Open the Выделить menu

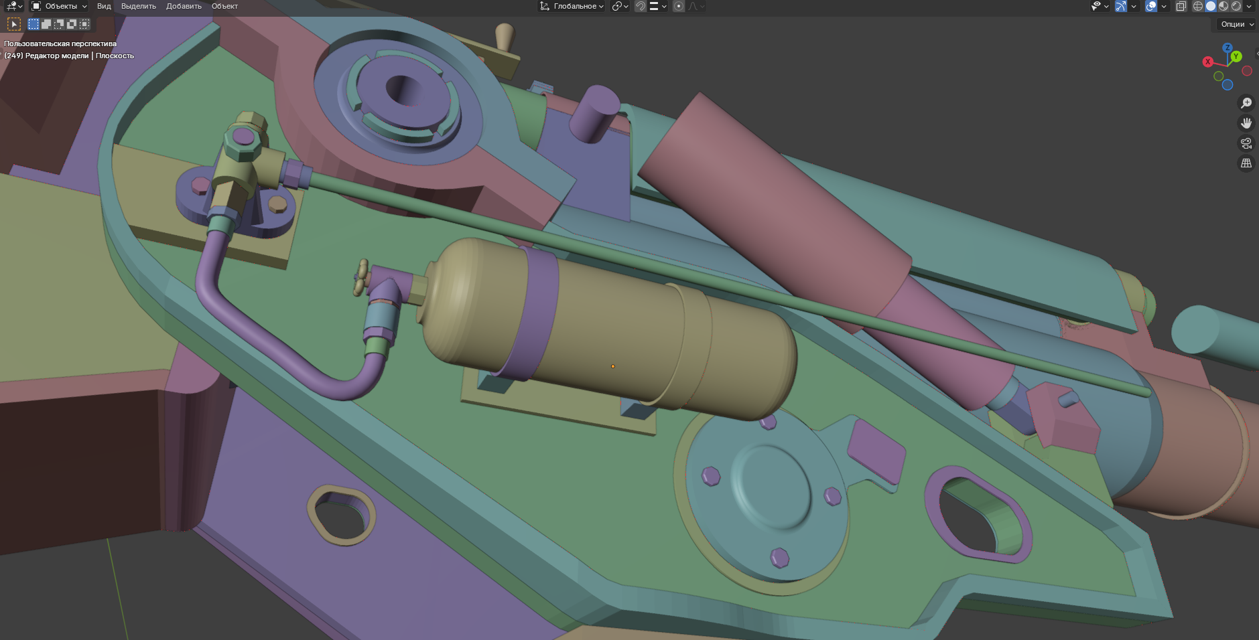pyautogui.click(x=138, y=6)
